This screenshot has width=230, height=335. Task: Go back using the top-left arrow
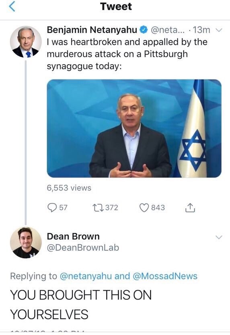[x=12, y=6]
